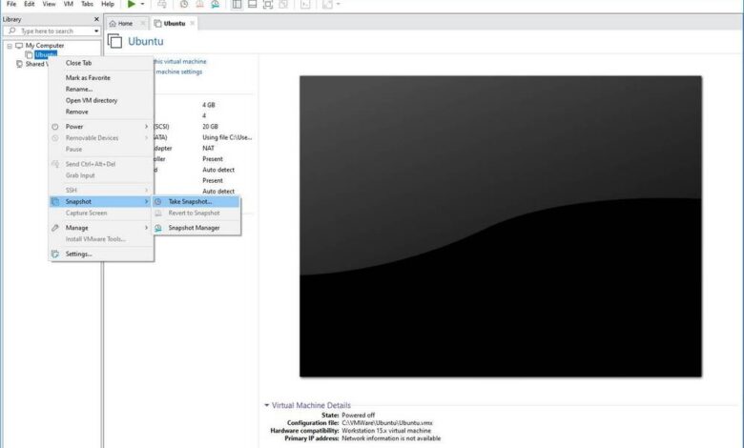This screenshot has height=448, width=744.
Task: Click the hard disk value 20 GB
Action: click(x=210, y=126)
